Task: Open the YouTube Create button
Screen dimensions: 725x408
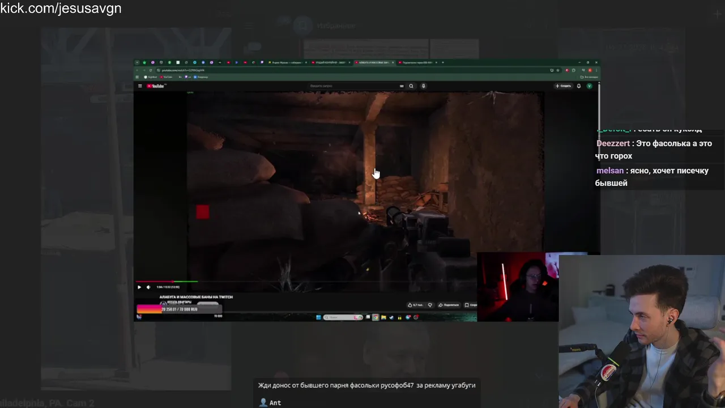Action: point(563,86)
